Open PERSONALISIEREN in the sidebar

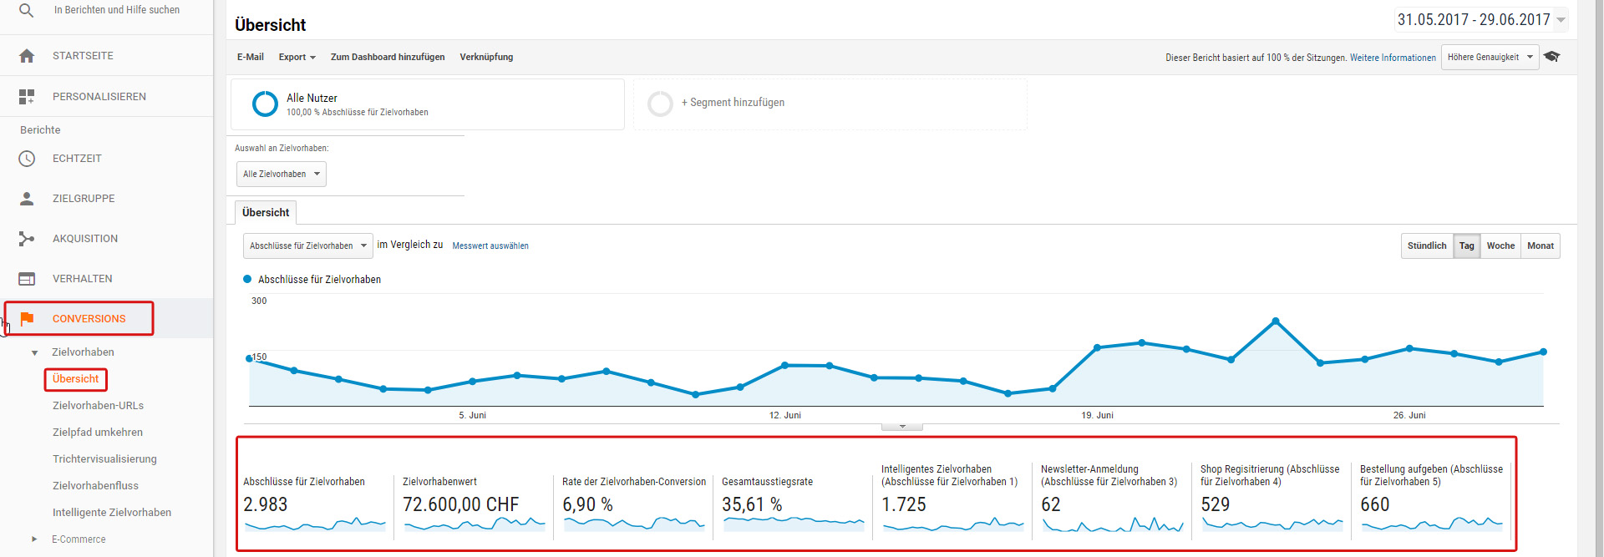coord(99,97)
